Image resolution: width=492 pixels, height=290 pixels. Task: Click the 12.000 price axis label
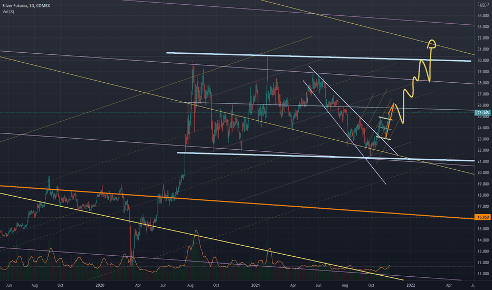click(x=483, y=263)
